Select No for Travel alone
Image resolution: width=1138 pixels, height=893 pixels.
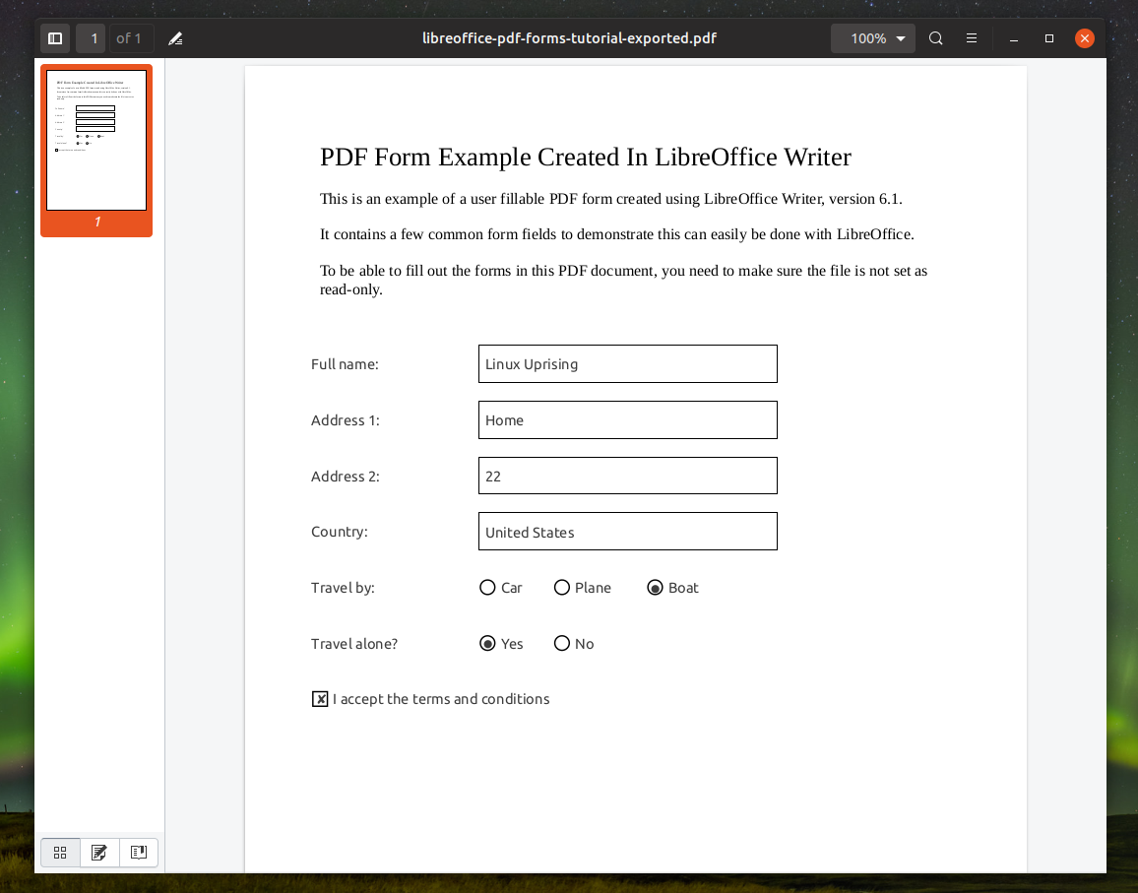point(561,643)
